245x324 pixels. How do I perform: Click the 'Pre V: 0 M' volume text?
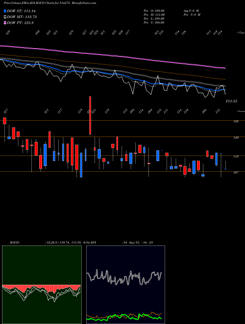[x=192, y=15]
